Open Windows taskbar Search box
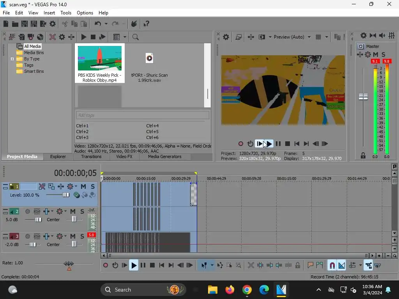This screenshot has width=399, height=299. 143,290
